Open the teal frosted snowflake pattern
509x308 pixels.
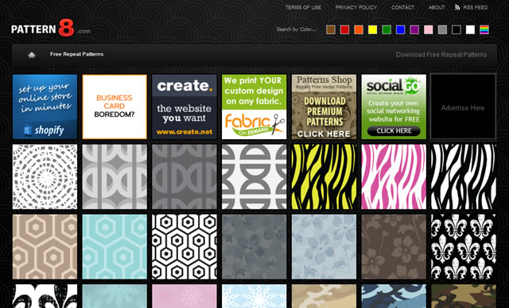(x=115, y=296)
